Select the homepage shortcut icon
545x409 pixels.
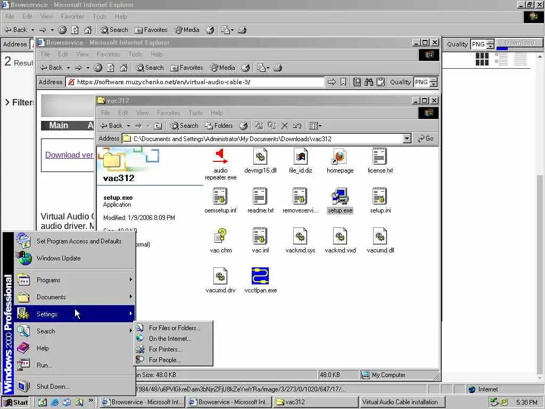[x=340, y=157]
